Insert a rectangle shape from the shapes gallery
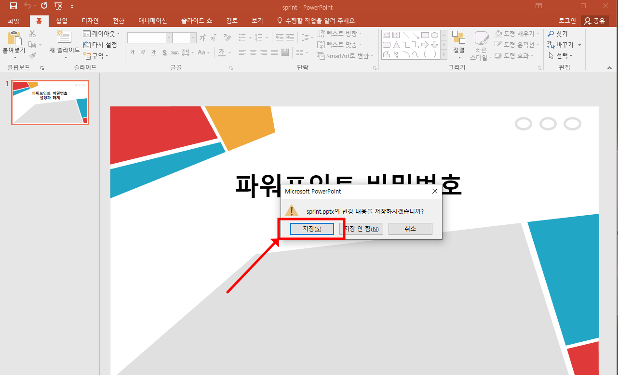Image resolution: width=618 pixels, height=375 pixels. 425,35
